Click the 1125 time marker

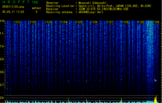[x=79, y=22]
